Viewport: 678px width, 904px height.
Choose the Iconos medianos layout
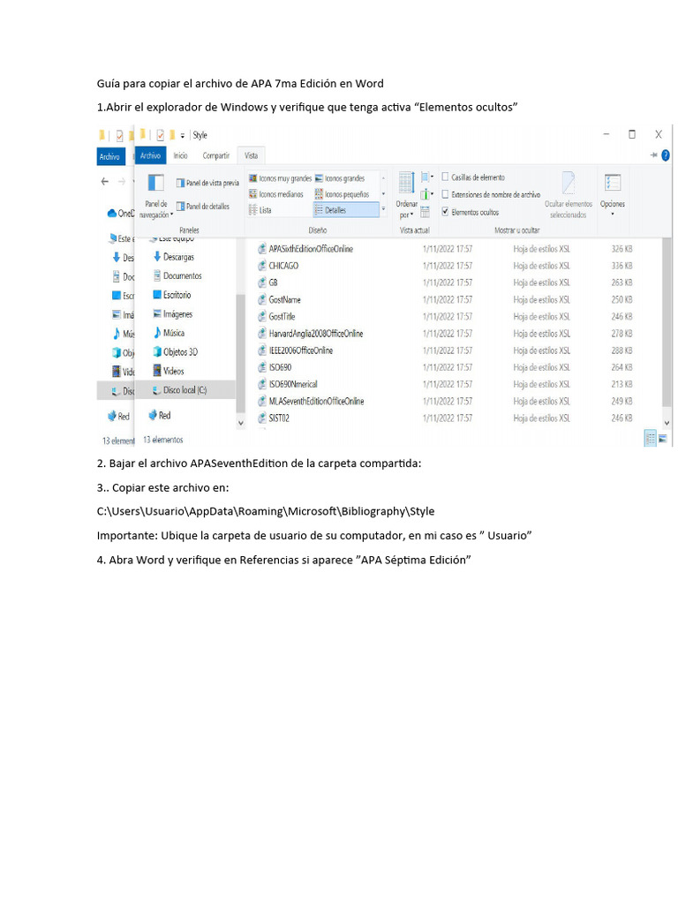tap(276, 194)
